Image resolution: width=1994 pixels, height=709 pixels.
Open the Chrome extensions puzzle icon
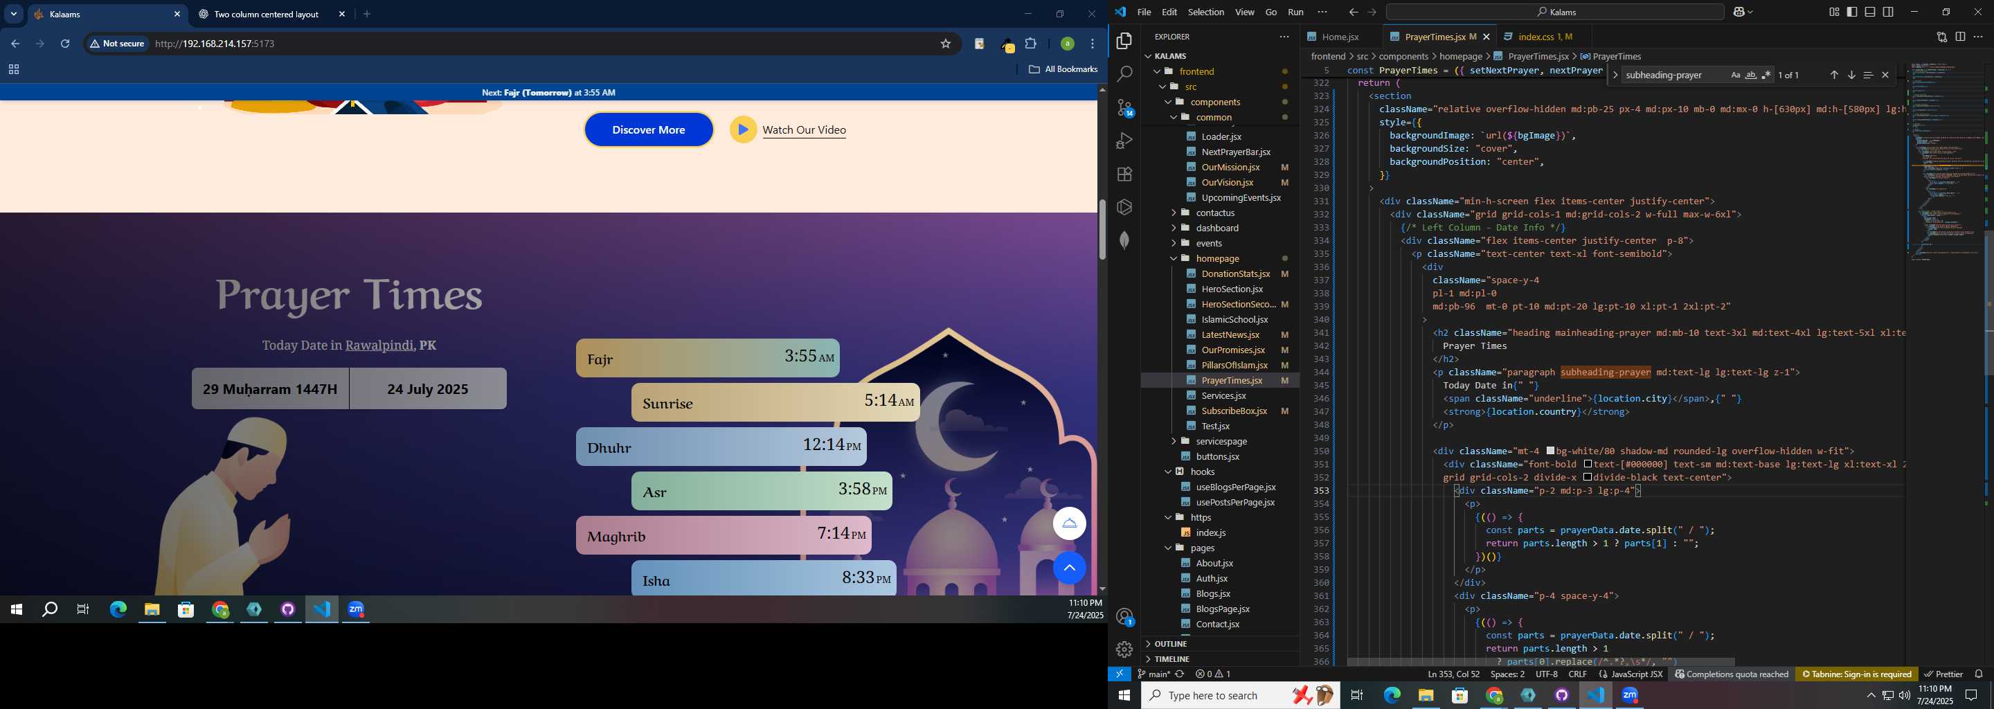point(1031,44)
